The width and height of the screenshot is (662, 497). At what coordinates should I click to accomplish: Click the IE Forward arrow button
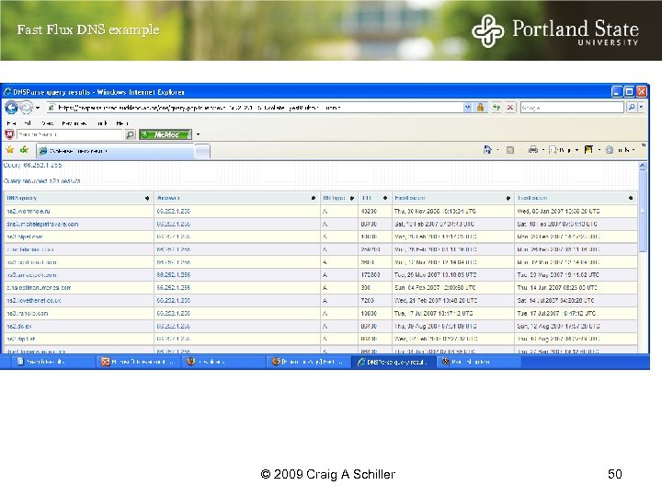tap(26, 108)
